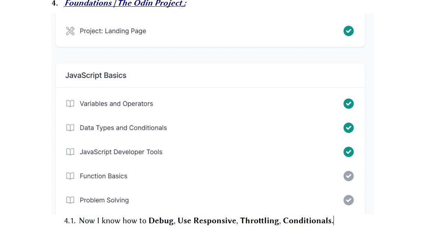Image resolution: width=425 pixels, height=252 pixels.
Task: Open the Variables and Operators lesson
Action: (x=116, y=103)
